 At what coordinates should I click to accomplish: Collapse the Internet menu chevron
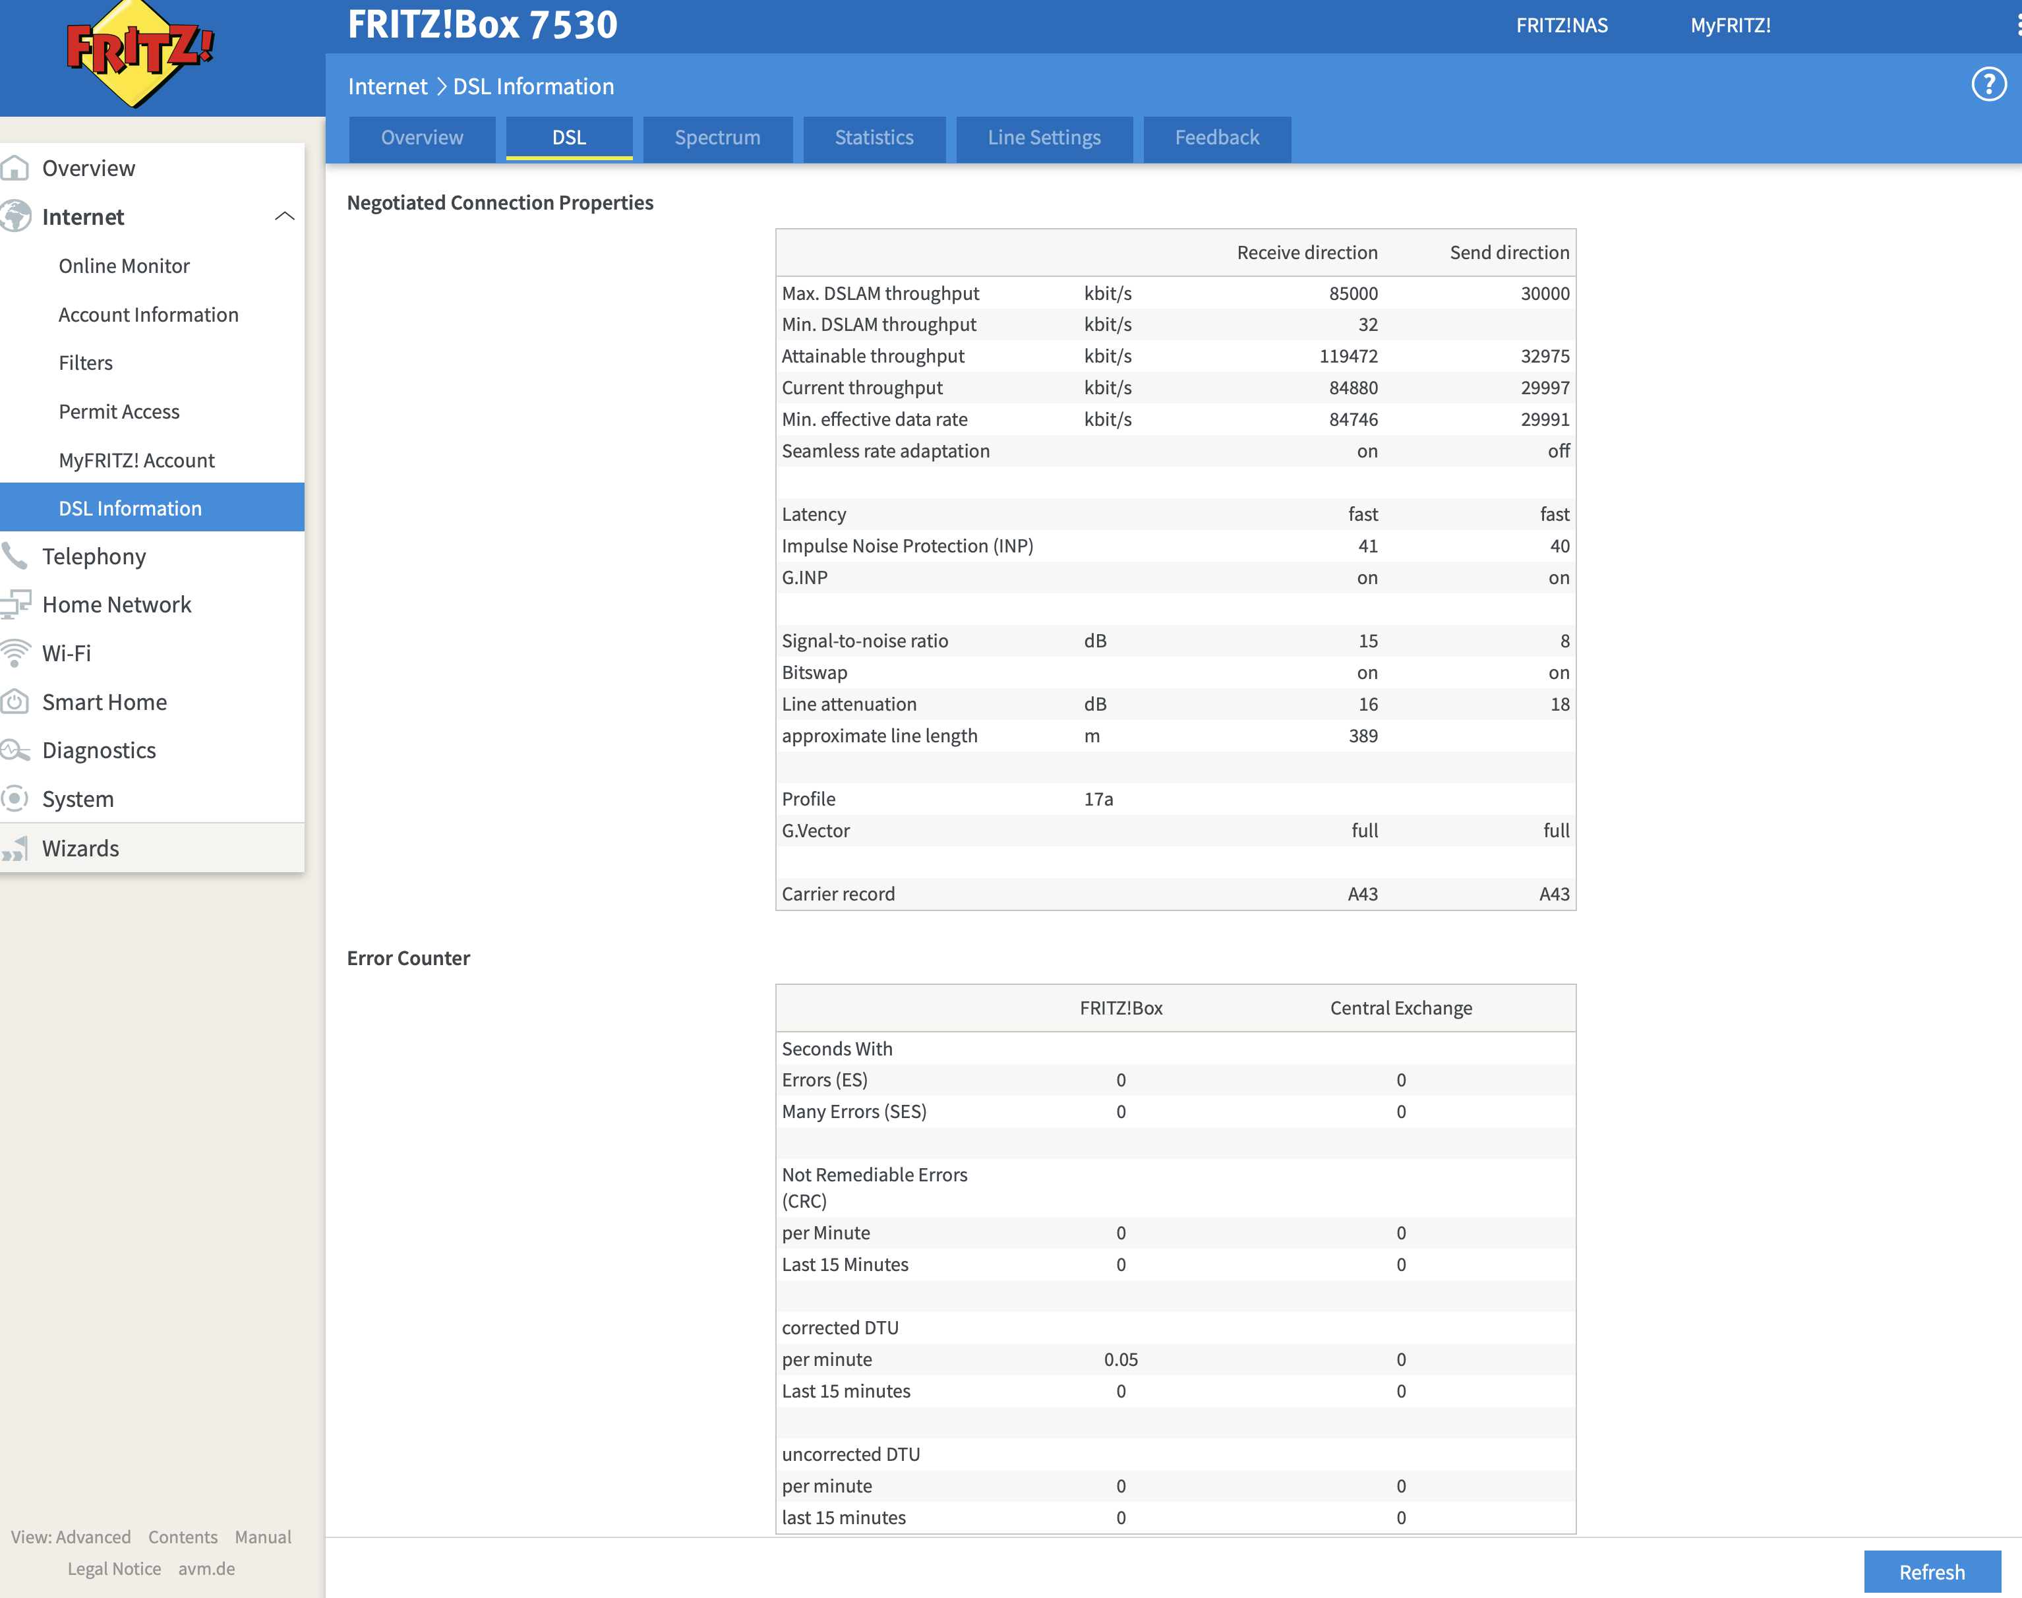point(284,217)
